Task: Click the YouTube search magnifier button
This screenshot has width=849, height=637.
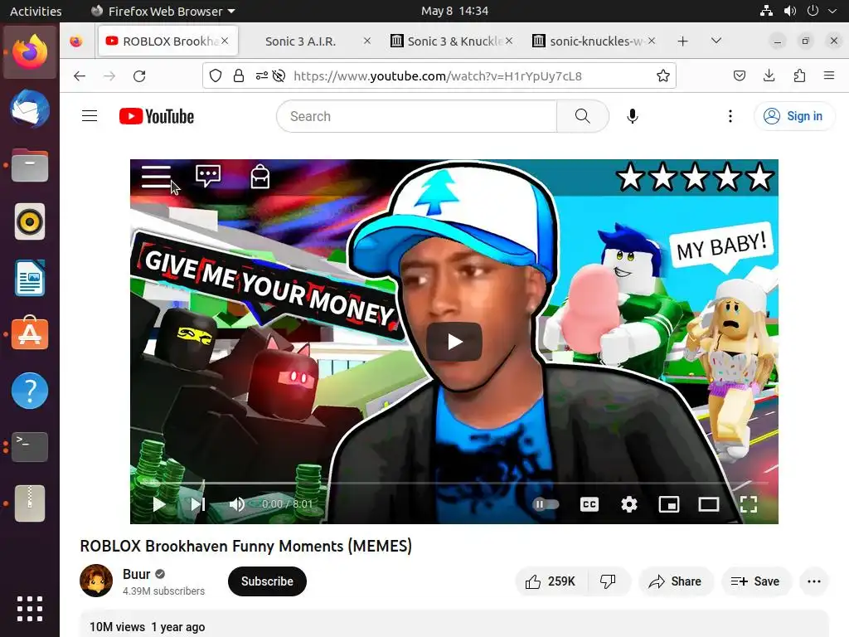Action: [583, 116]
